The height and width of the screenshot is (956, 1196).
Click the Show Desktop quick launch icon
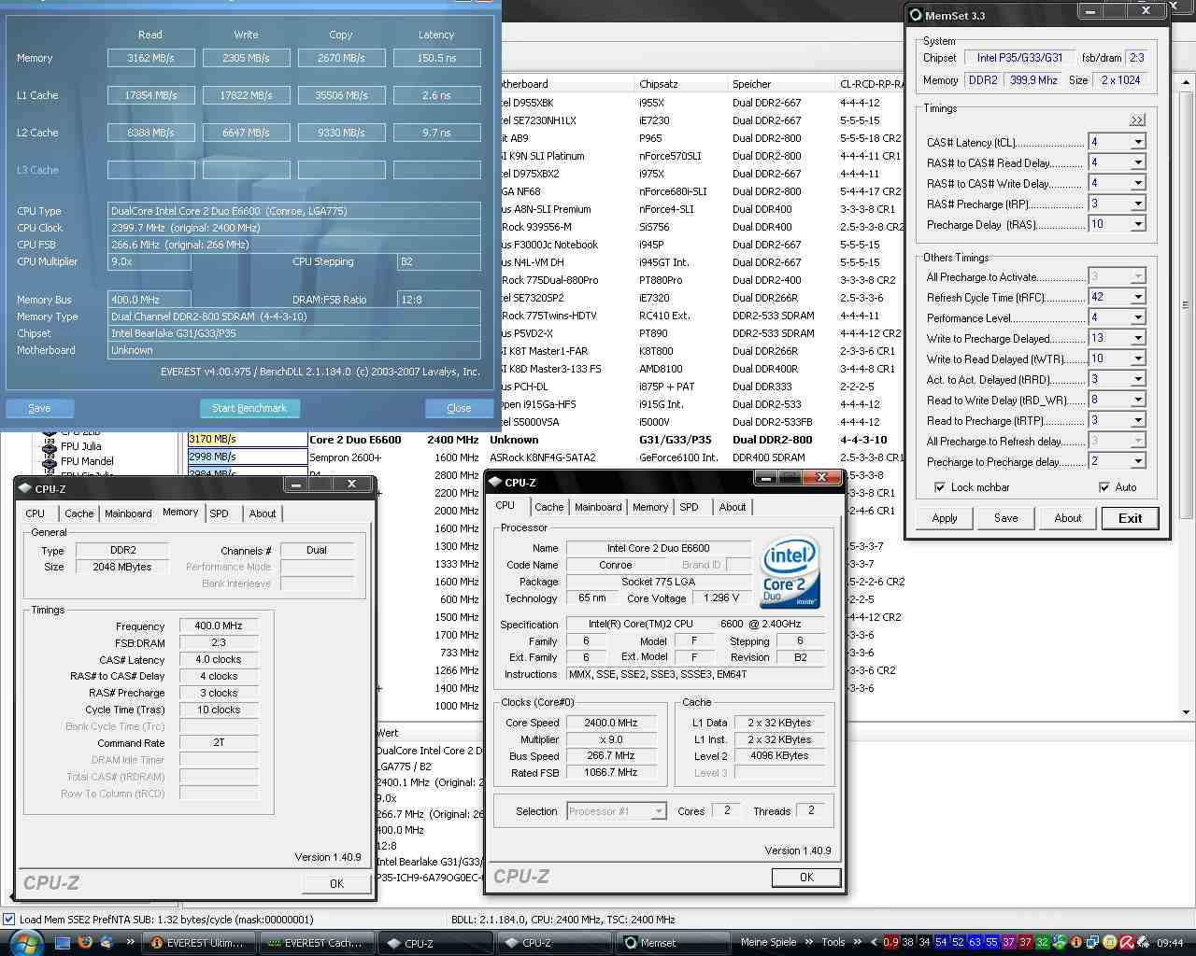point(63,943)
